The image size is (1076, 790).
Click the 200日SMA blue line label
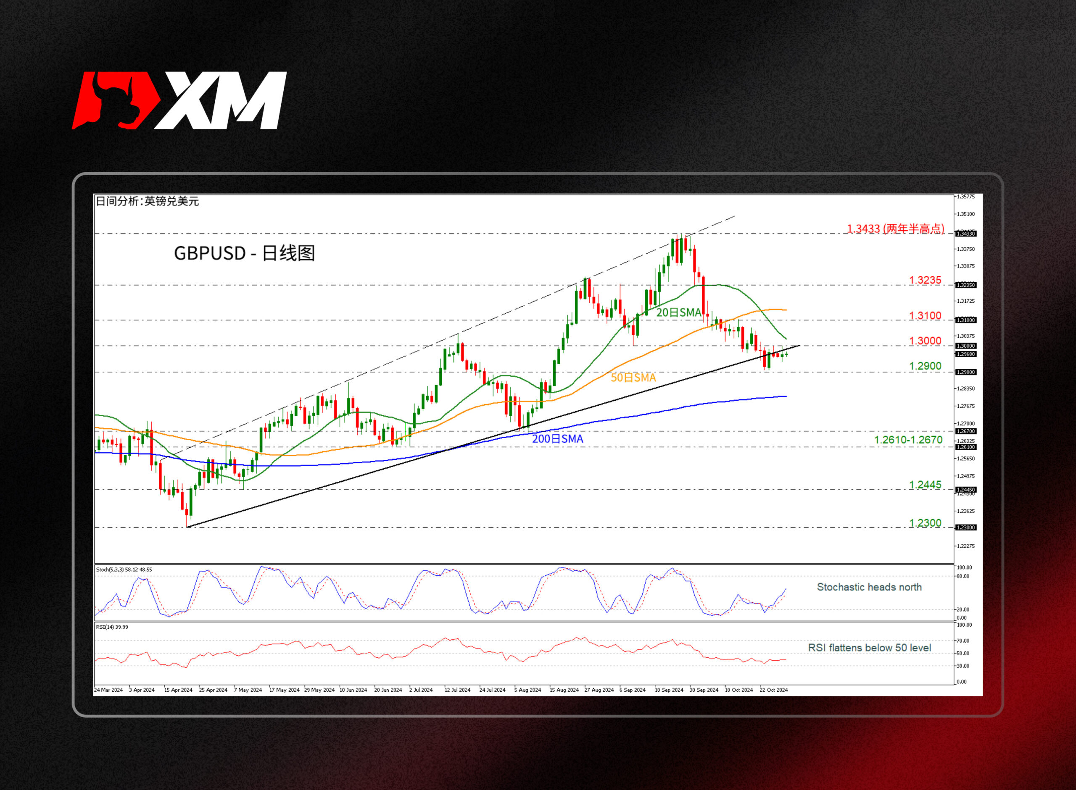tap(557, 438)
